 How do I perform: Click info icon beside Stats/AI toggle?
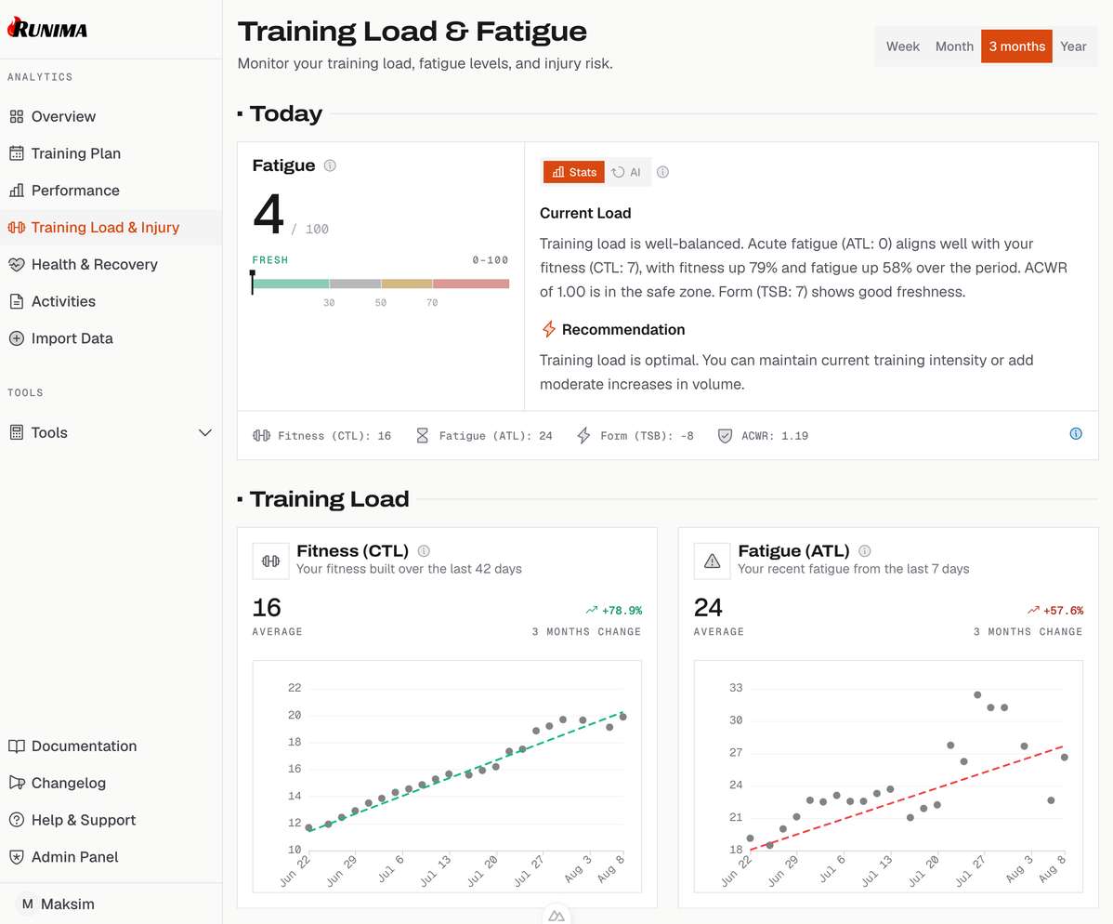tap(663, 172)
